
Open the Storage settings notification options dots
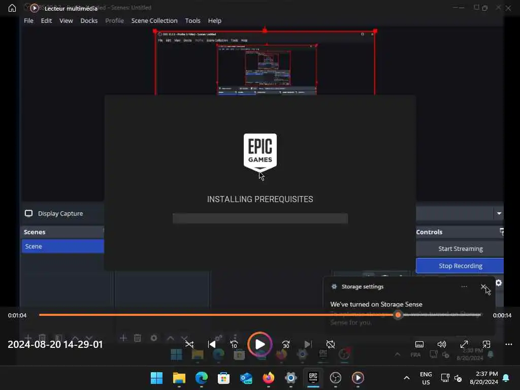(464, 286)
